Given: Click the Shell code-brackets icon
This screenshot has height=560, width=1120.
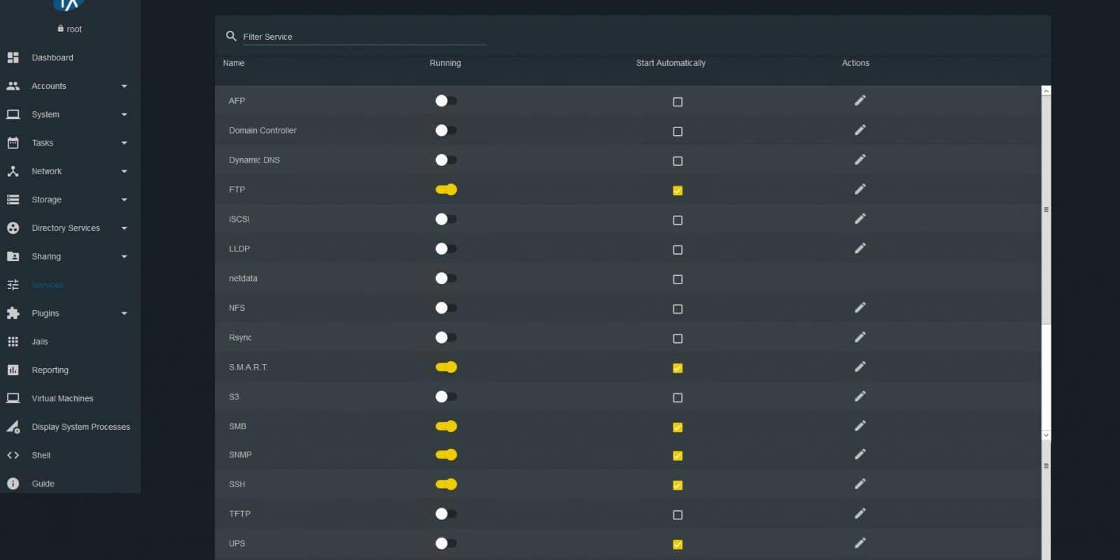Looking at the screenshot, I should tap(13, 455).
